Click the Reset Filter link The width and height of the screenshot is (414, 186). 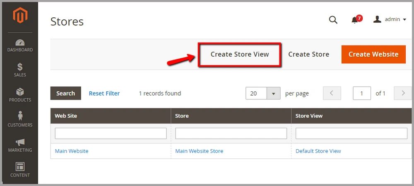click(x=104, y=93)
